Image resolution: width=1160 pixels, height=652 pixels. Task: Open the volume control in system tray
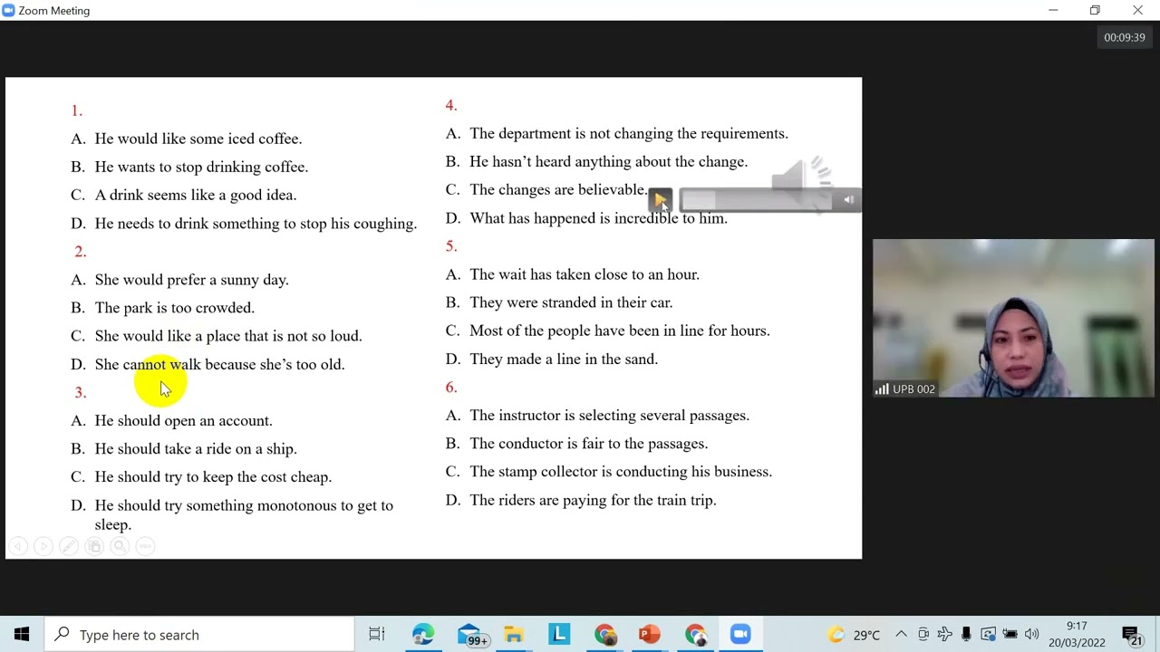[1031, 635]
